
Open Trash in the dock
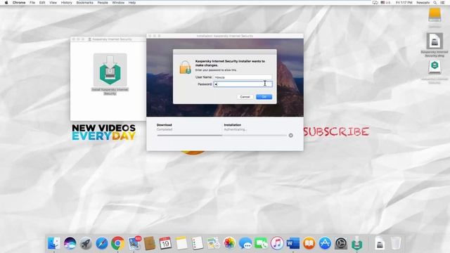pyautogui.click(x=396, y=243)
